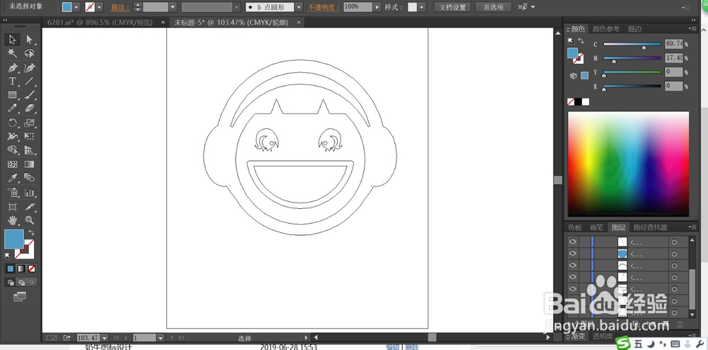This screenshot has height=350, width=708.
Task: Select the Shape Builder tool
Action: click(13, 150)
